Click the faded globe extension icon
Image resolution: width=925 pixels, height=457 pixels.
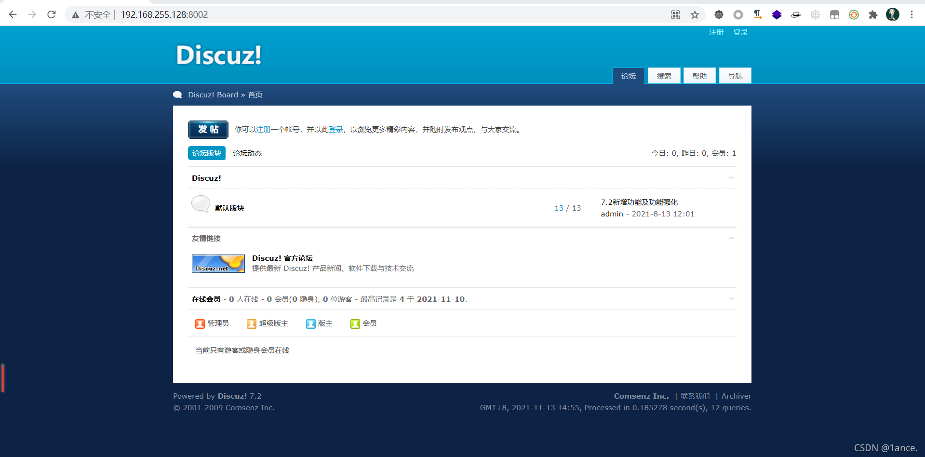coord(815,15)
